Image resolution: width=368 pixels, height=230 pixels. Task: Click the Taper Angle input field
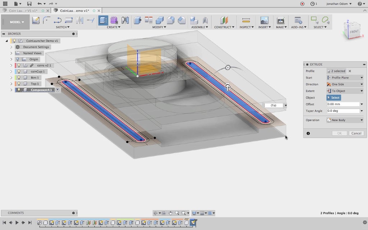point(343,111)
